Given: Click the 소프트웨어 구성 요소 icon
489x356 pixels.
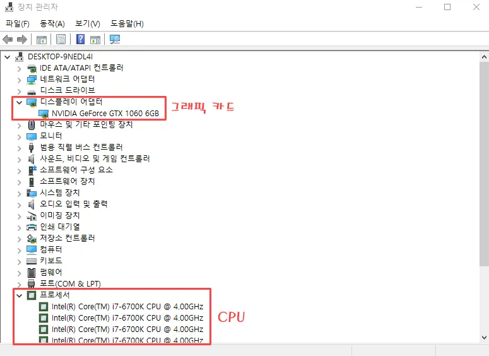Looking at the screenshot, I should click(32, 170).
